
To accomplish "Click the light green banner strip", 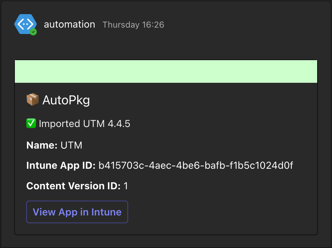I will point(166,71).
